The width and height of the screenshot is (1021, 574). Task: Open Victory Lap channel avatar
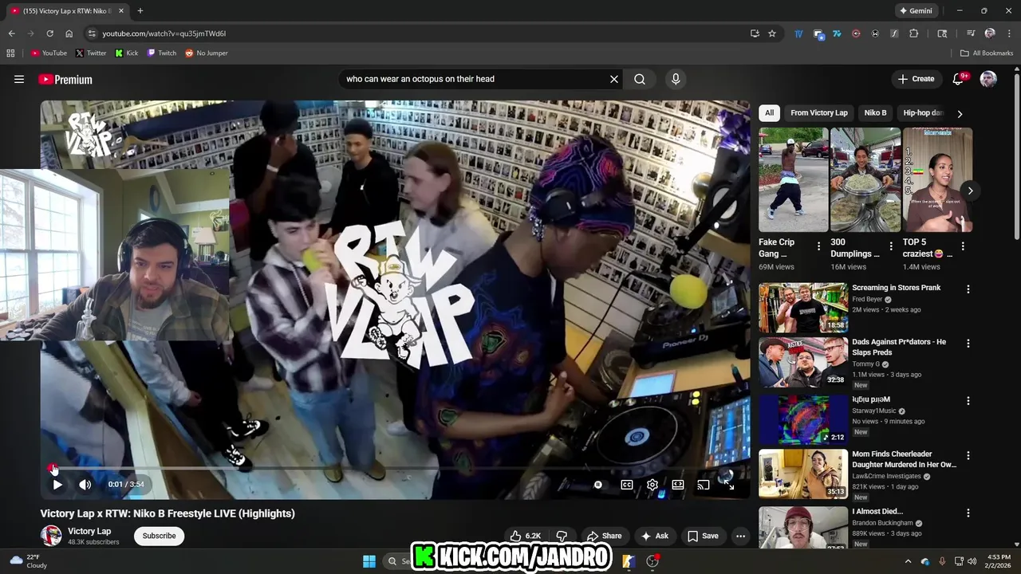pyautogui.click(x=51, y=536)
